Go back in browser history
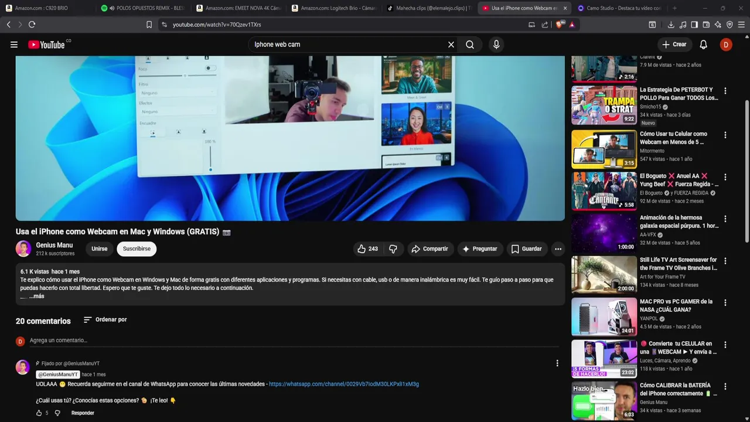Image resolution: width=750 pixels, height=422 pixels. (8, 25)
